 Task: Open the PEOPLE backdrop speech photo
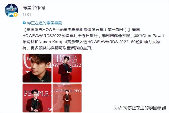37,98
